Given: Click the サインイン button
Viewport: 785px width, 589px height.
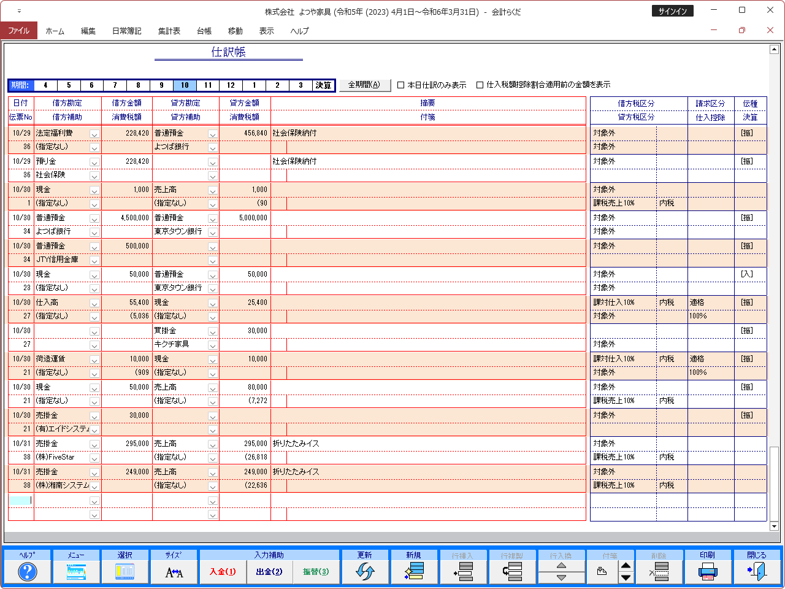Looking at the screenshot, I should pos(673,11).
